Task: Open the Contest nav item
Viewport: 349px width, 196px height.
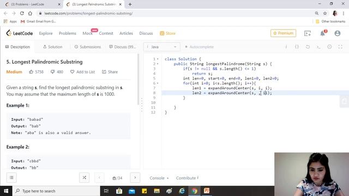Action: 106,33
